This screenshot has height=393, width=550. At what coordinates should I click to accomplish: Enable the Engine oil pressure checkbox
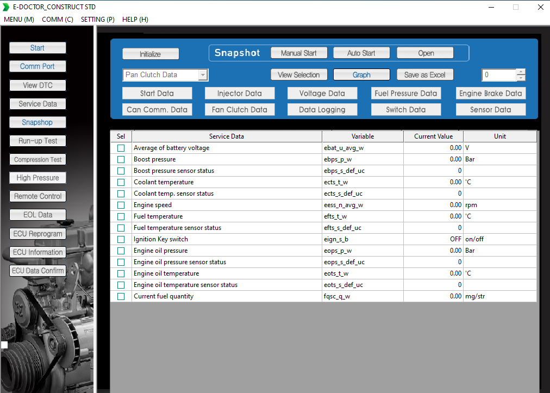click(x=121, y=251)
